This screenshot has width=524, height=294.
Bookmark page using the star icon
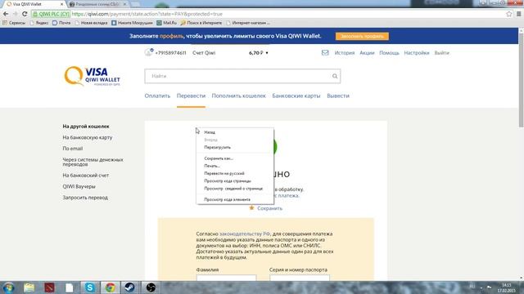509,14
